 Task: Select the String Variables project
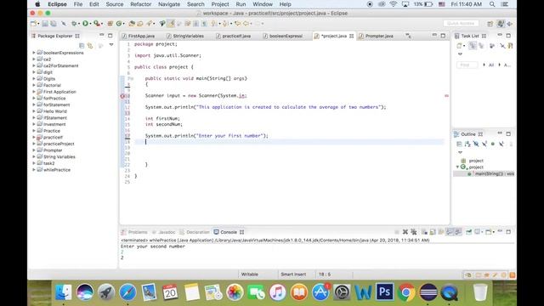pyautogui.click(x=59, y=156)
